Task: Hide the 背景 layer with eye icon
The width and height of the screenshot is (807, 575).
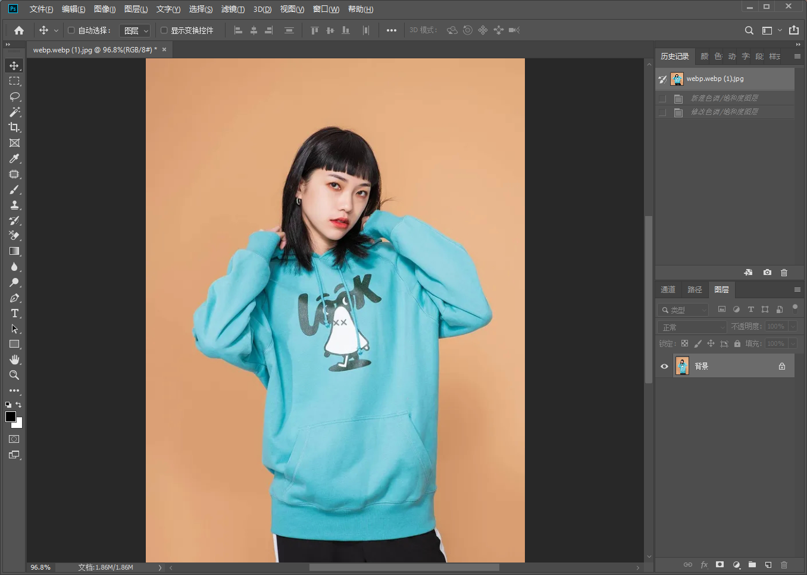Action: click(664, 366)
